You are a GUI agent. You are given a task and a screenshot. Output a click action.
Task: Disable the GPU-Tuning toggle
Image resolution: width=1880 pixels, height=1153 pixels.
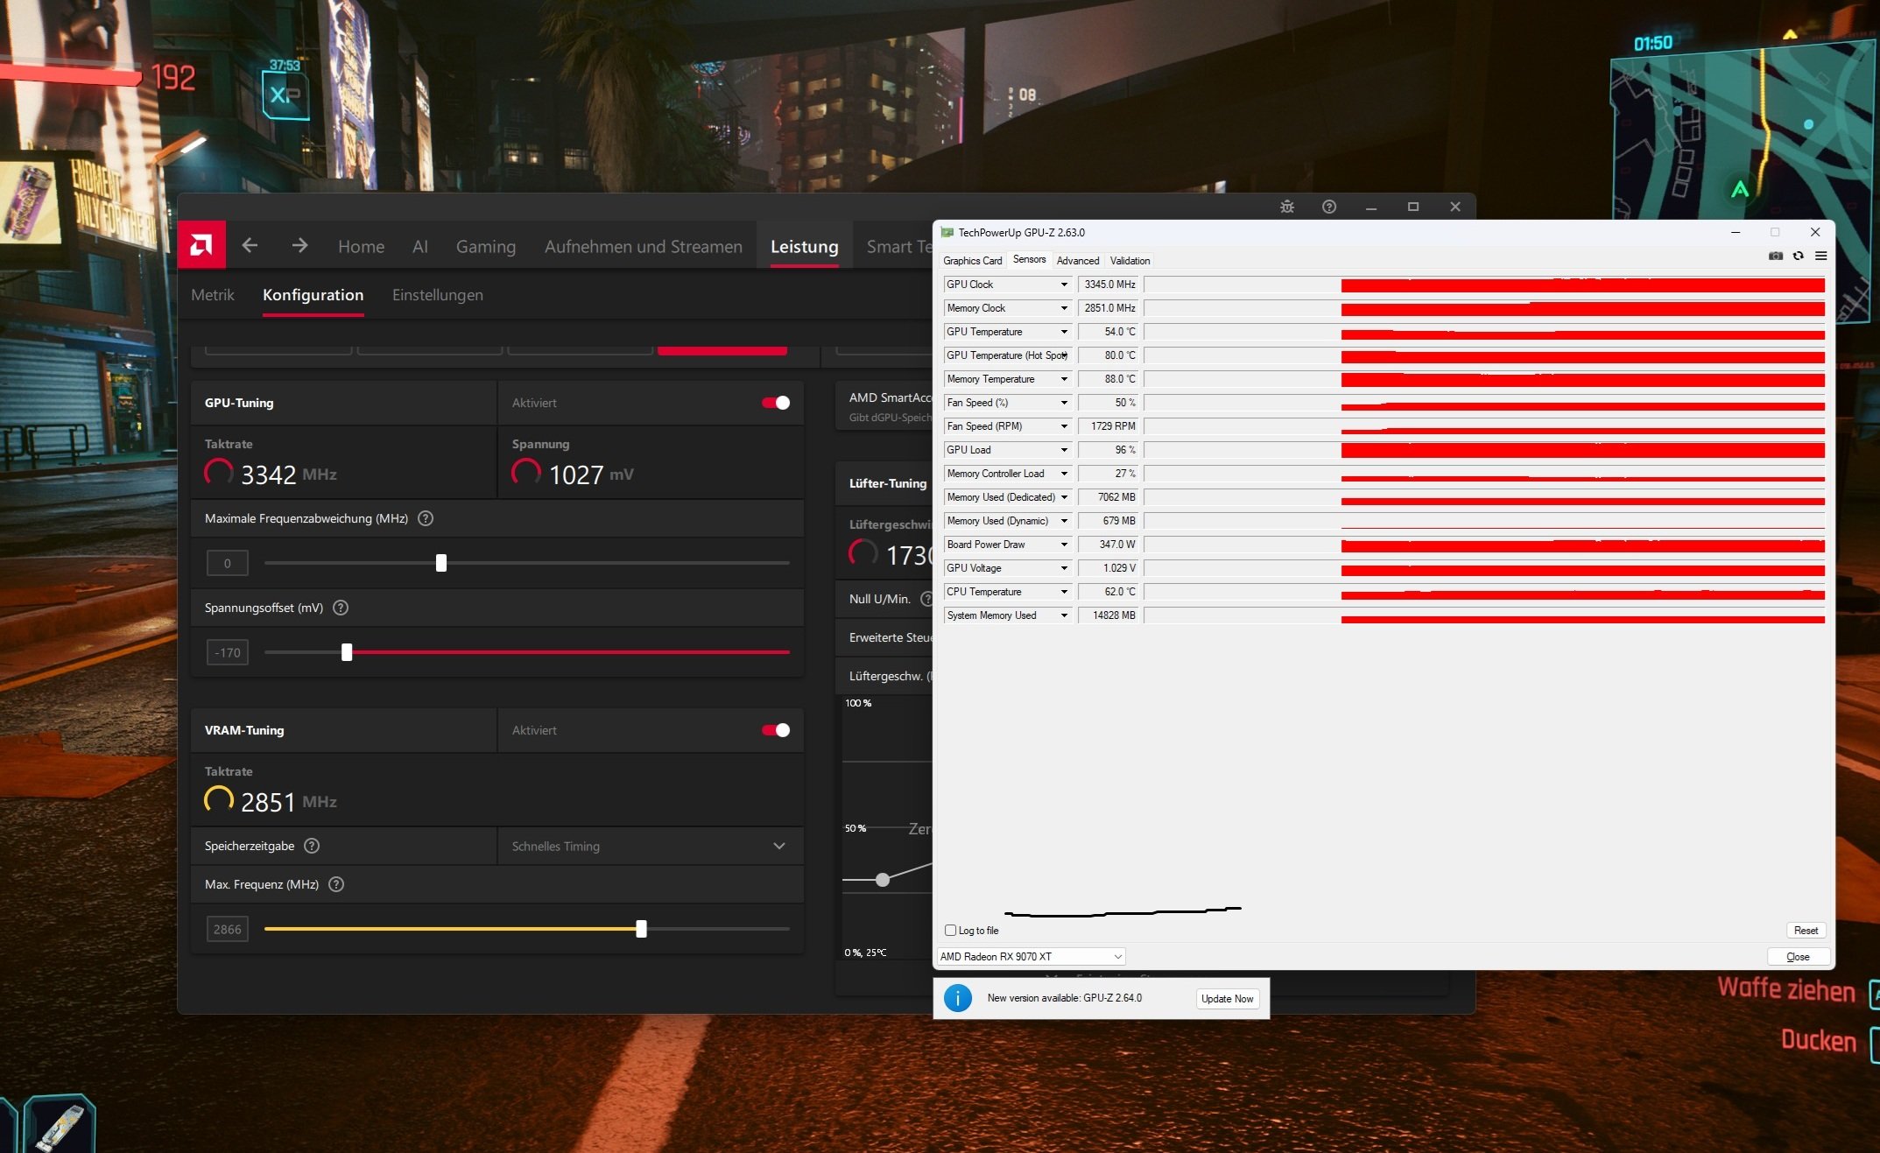click(775, 403)
